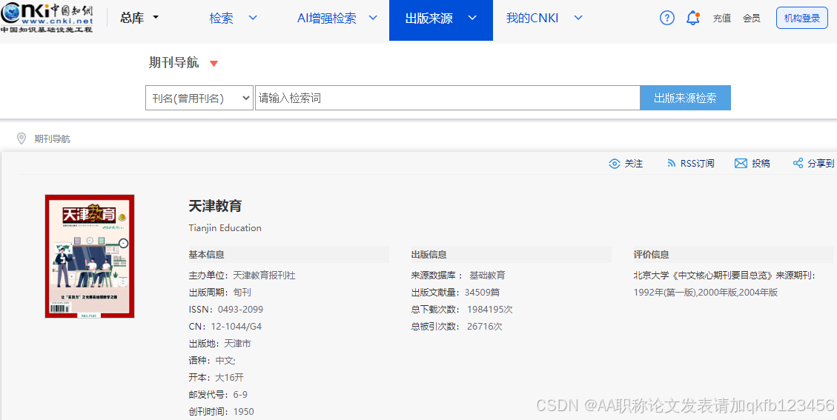Open the 刊名(曾用刊名) select box
837x420 pixels.
(199, 99)
